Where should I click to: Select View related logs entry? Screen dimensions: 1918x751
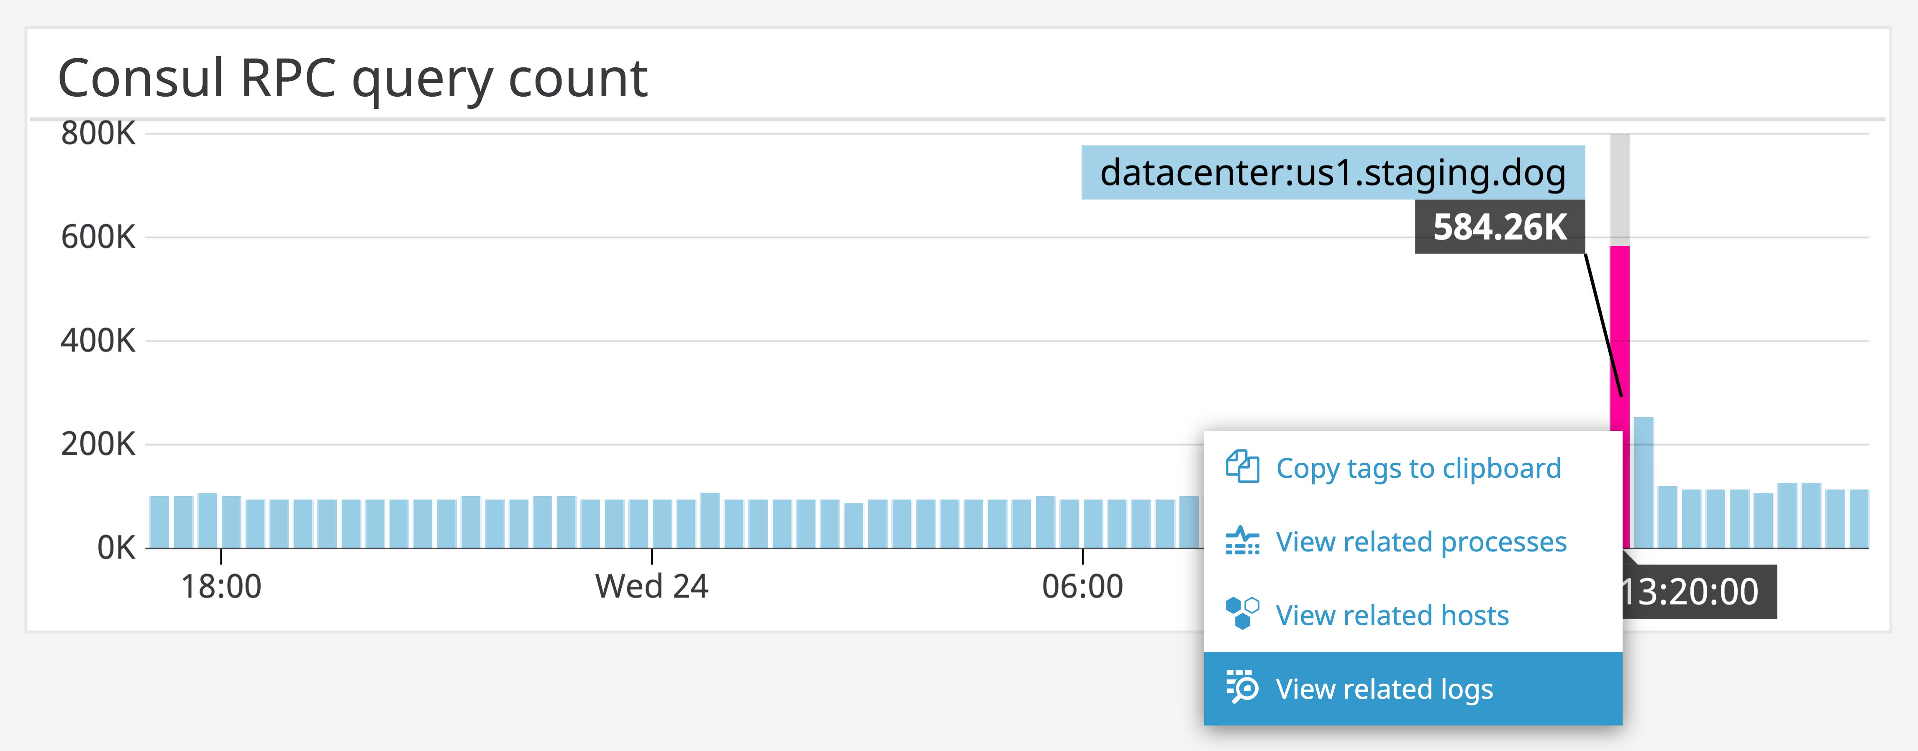click(1384, 689)
